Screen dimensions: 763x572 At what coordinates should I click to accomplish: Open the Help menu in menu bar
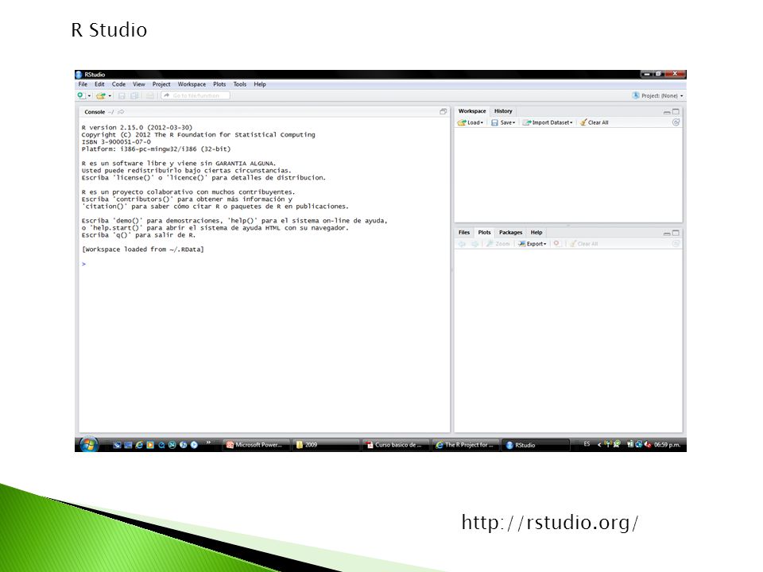(x=260, y=84)
